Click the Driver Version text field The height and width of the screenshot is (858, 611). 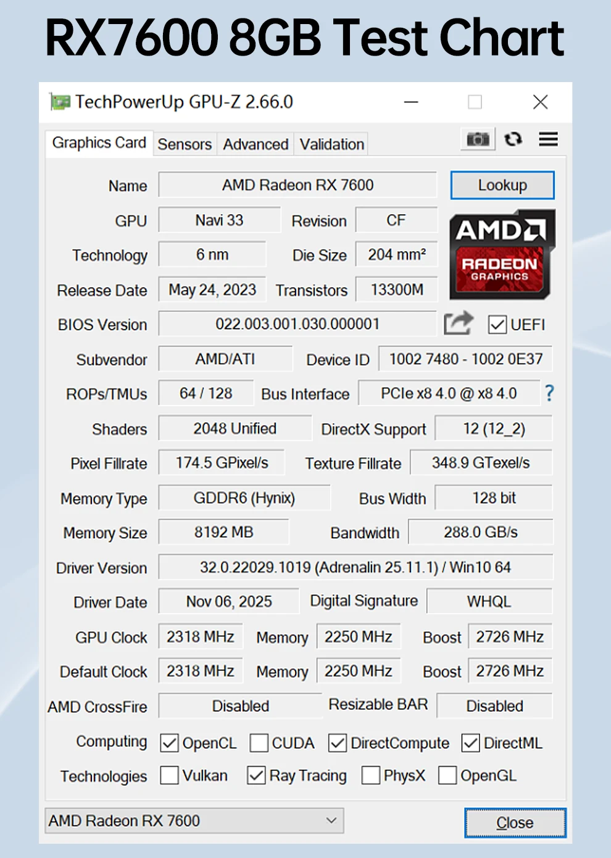click(355, 567)
